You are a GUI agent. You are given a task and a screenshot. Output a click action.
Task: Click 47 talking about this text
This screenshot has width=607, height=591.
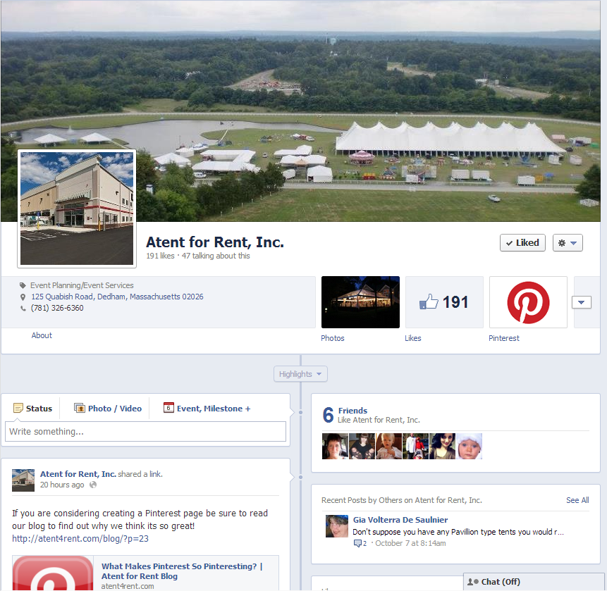pyautogui.click(x=216, y=256)
